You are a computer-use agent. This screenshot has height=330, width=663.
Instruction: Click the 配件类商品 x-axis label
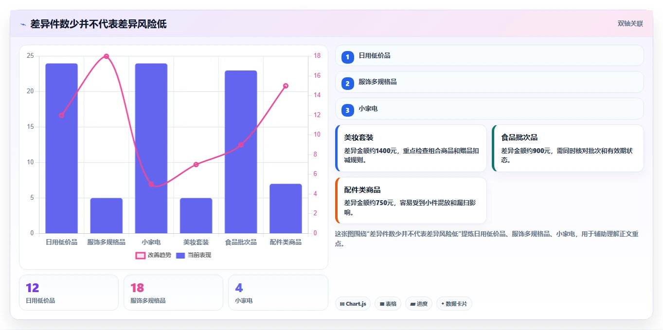(x=286, y=242)
